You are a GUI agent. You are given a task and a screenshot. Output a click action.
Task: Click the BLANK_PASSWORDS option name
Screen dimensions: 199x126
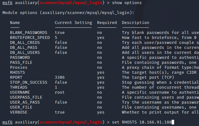click(x=29, y=32)
